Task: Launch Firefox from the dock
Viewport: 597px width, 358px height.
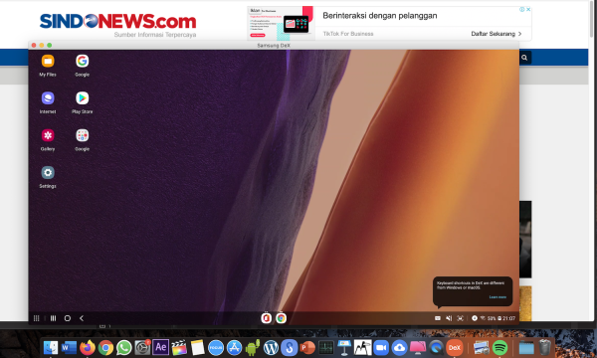Action: point(88,348)
